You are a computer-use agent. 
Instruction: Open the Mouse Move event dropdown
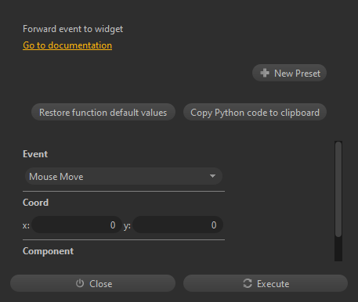pos(124,177)
